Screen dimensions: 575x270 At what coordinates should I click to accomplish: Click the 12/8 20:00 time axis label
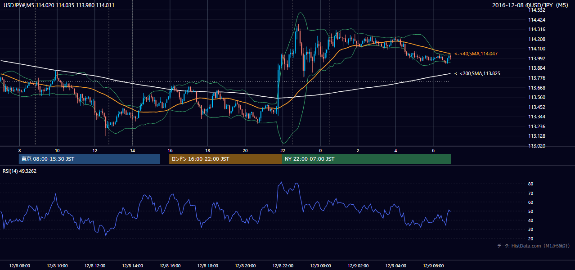[245, 266]
